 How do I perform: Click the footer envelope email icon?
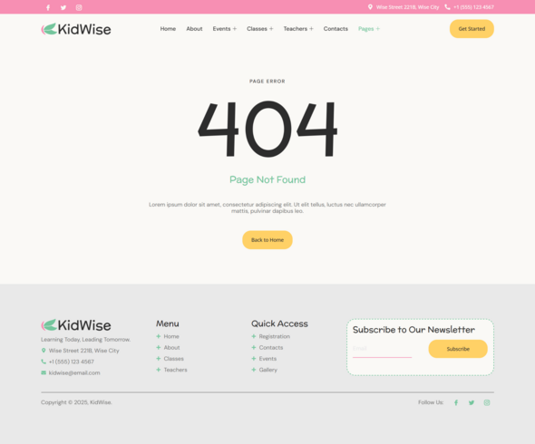pos(44,372)
